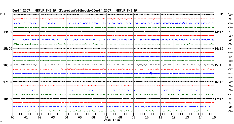This screenshot has height=124, width=234.
Task: Pick the 03 minute axis tick label
Action: tap(53, 117)
